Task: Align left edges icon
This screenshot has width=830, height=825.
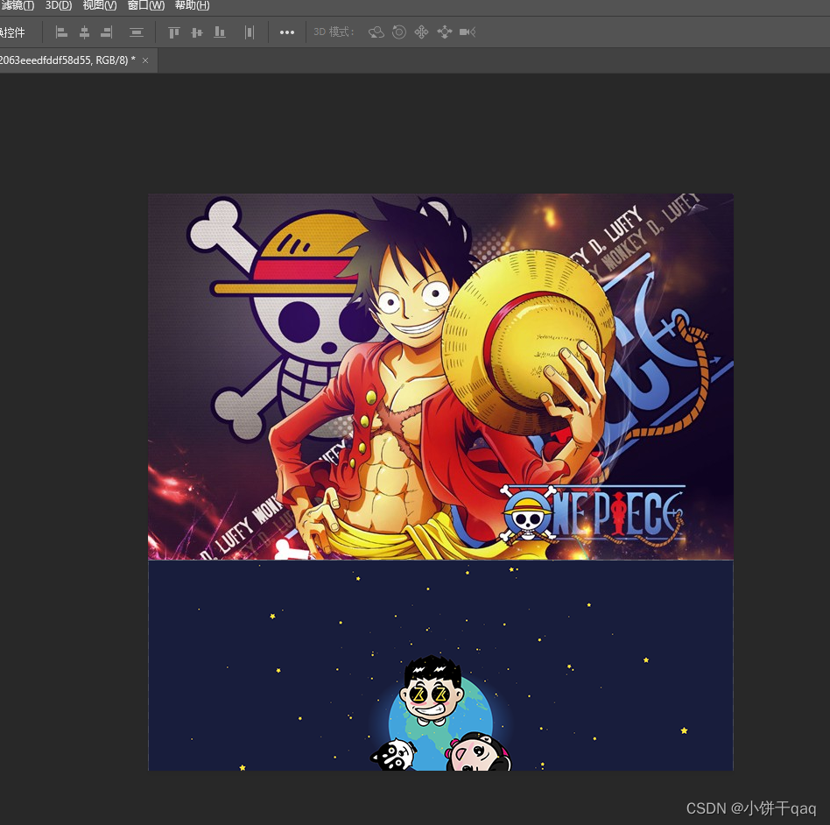Action: [61, 32]
